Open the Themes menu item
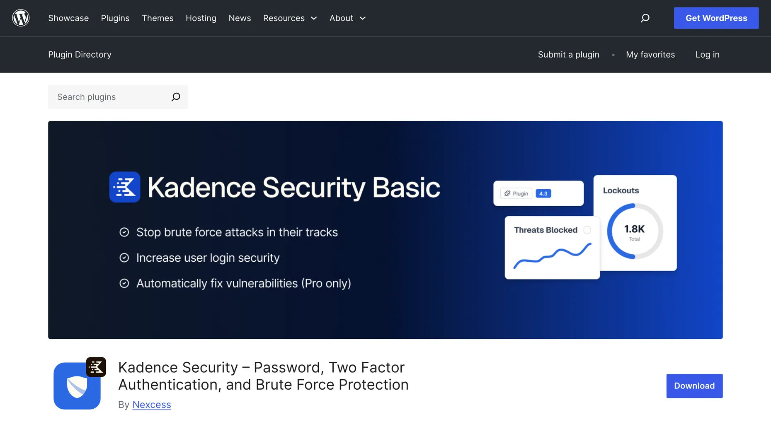The height and width of the screenshot is (429, 771). tap(158, 18)
